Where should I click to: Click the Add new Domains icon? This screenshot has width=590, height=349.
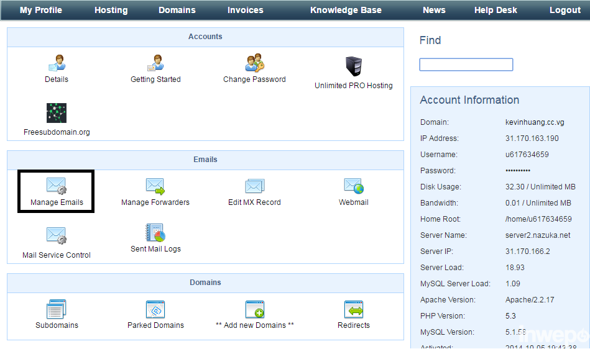(254, 309)
